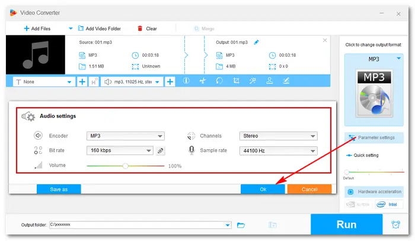This screenshot has width=415, height=241.
Task: Expand the Add Files dropdown arrow
Action: click(71, 28)
